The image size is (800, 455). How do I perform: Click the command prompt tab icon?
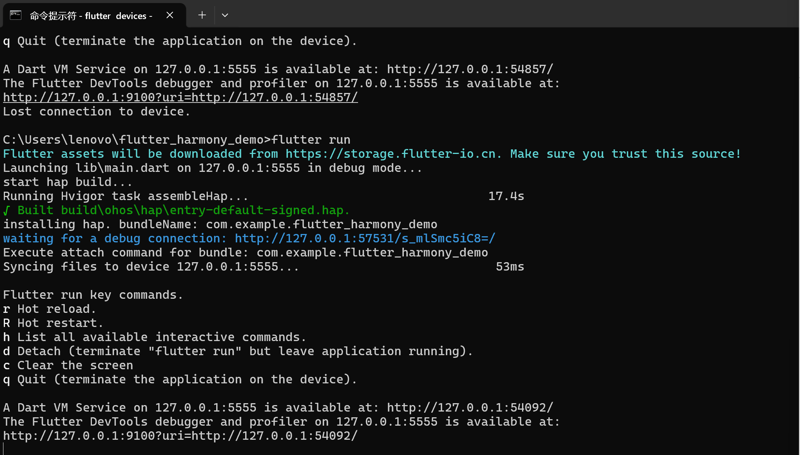click(16, 15)
